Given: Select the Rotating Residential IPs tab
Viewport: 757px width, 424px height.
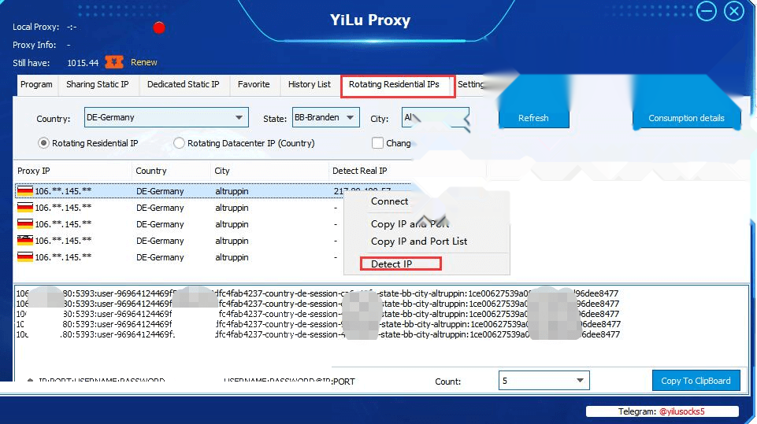Looking at the screenshot, I should (395, 85).
